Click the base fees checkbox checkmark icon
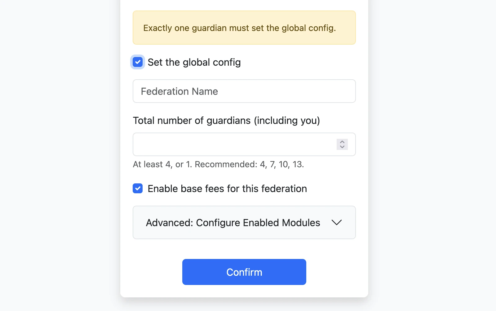496x311 pixels. click(x=137, y=188)
